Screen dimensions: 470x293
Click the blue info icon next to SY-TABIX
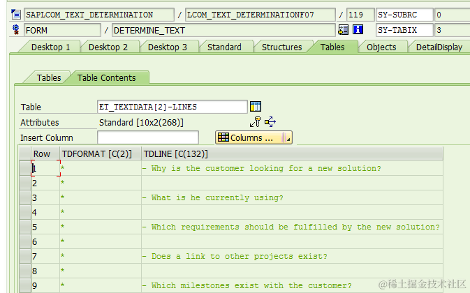click(x=358, y=29)
